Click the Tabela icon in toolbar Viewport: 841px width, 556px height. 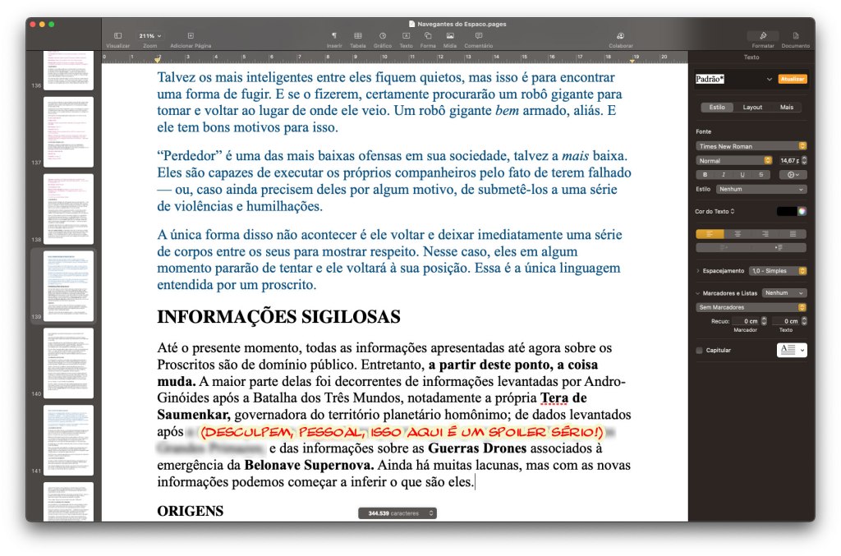[358, 36]
